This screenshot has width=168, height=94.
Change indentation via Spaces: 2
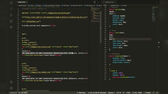click(111, 93)
